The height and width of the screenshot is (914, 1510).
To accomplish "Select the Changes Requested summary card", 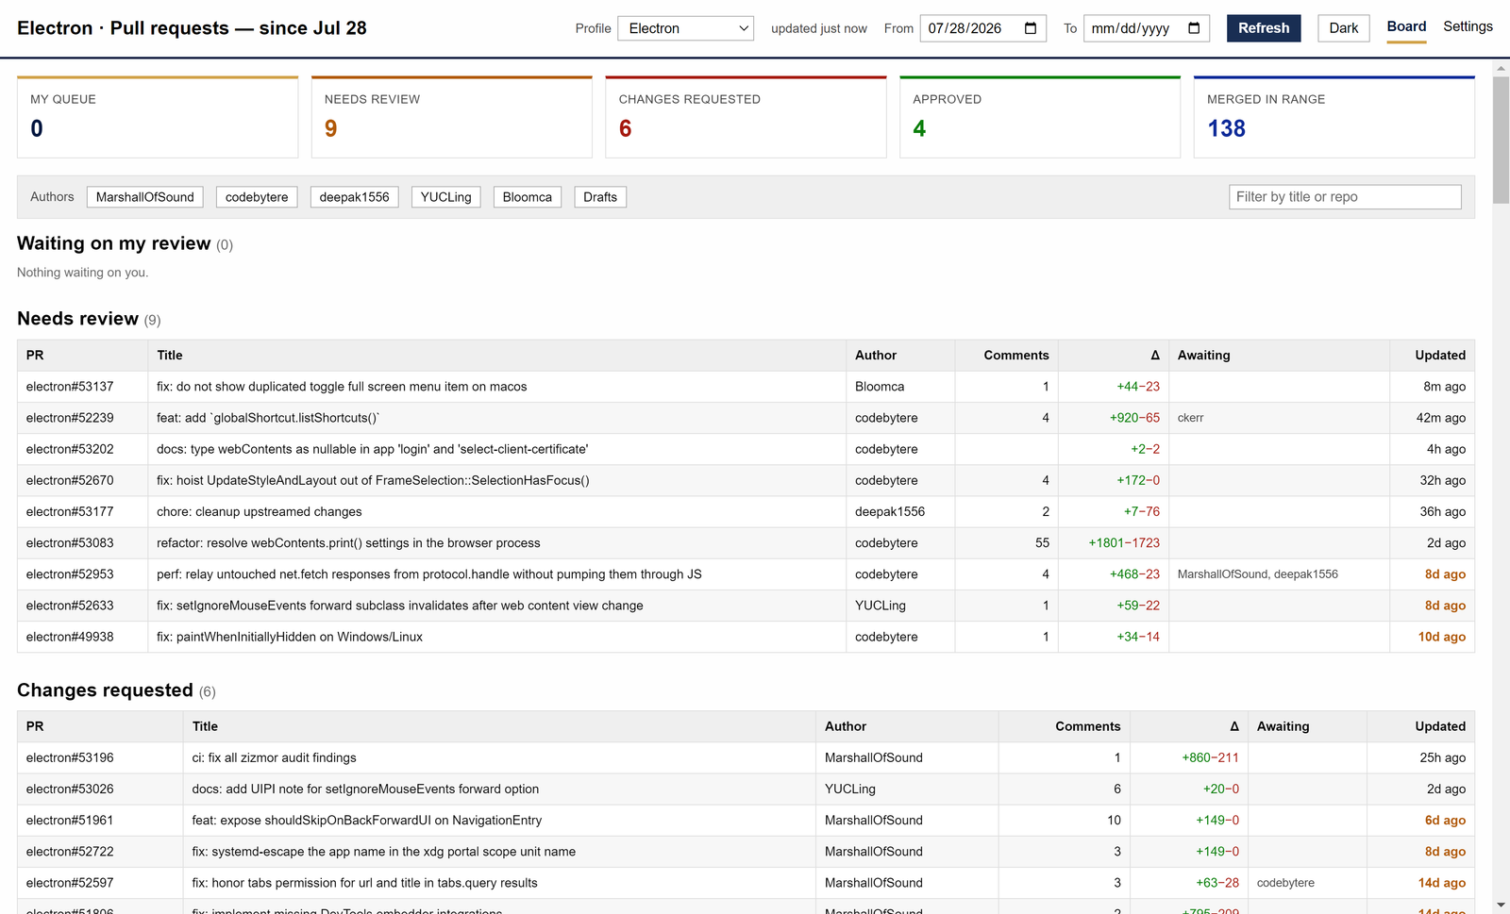I will click(x=747, y=117).
